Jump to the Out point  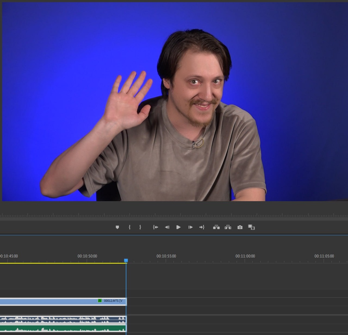(202, 227)
